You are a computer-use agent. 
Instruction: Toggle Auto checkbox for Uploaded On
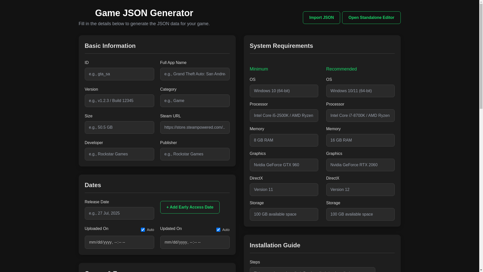tap(143, 230)
